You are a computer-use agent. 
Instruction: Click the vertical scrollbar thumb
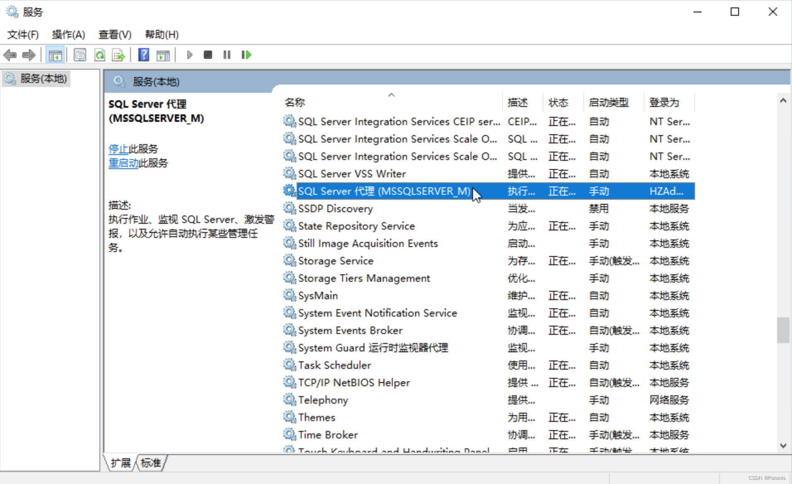coord(783,330)
